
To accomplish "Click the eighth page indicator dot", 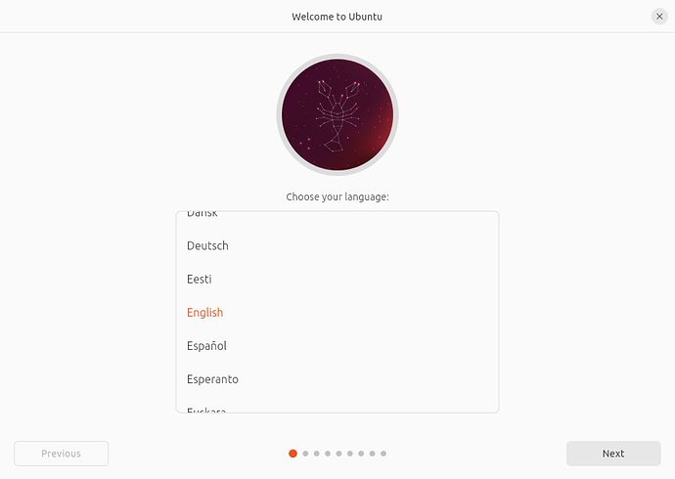I will (x=373, y=454).
